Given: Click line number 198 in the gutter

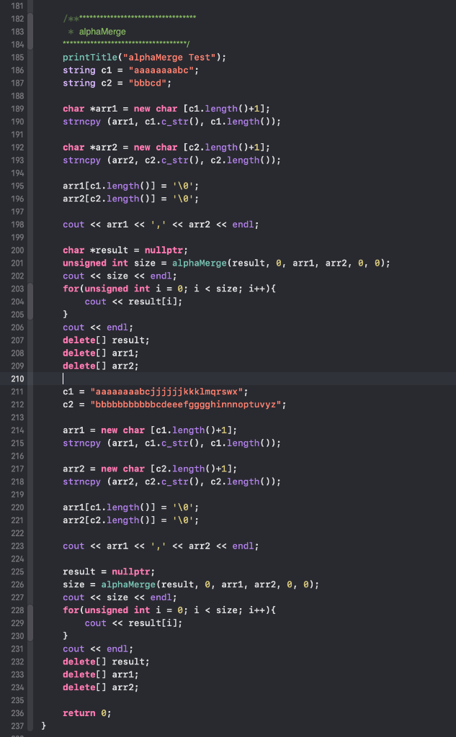Looking at the screenshot, I should tap(17, 225).
